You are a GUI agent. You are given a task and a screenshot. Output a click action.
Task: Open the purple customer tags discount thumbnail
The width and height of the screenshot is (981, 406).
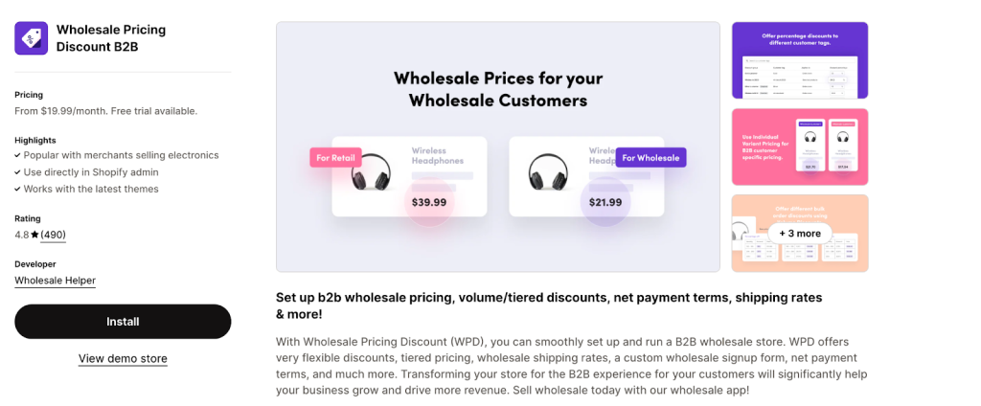[800, 60]
